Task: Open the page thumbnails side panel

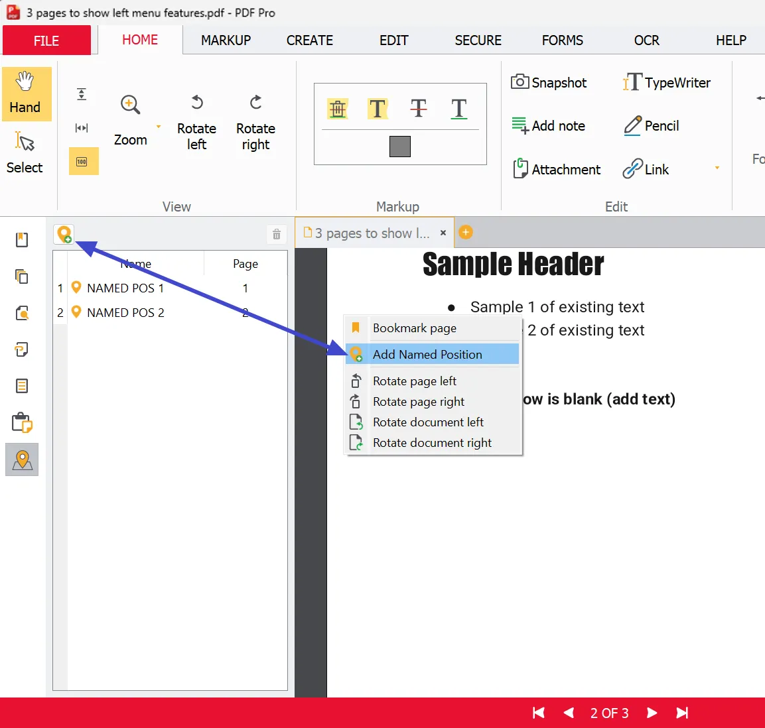Action: pos(22,276)
